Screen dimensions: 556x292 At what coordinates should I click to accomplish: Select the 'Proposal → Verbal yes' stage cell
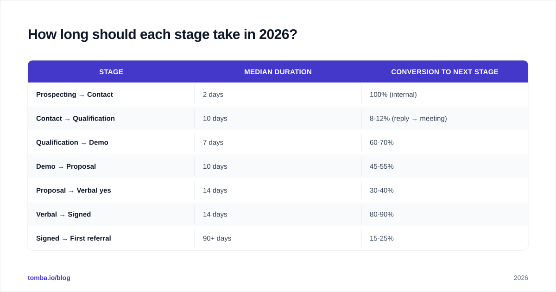(x=111, y=190)
